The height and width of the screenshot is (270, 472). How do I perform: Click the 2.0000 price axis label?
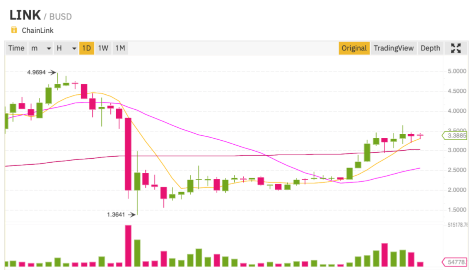(457, 190)
